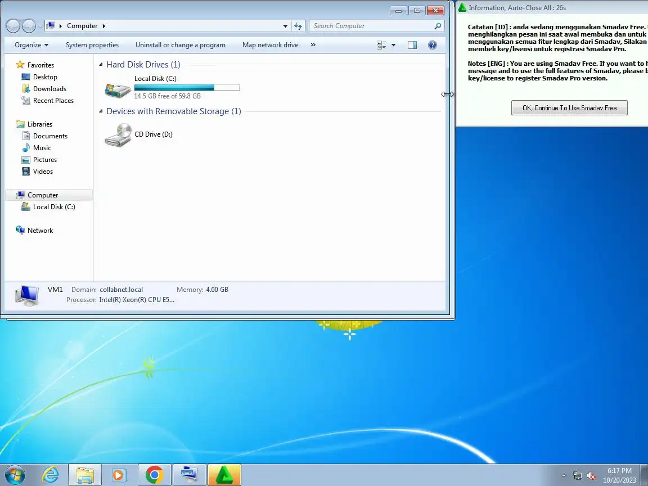
Task: Click the network tray icon
Action: click(577, 476)
